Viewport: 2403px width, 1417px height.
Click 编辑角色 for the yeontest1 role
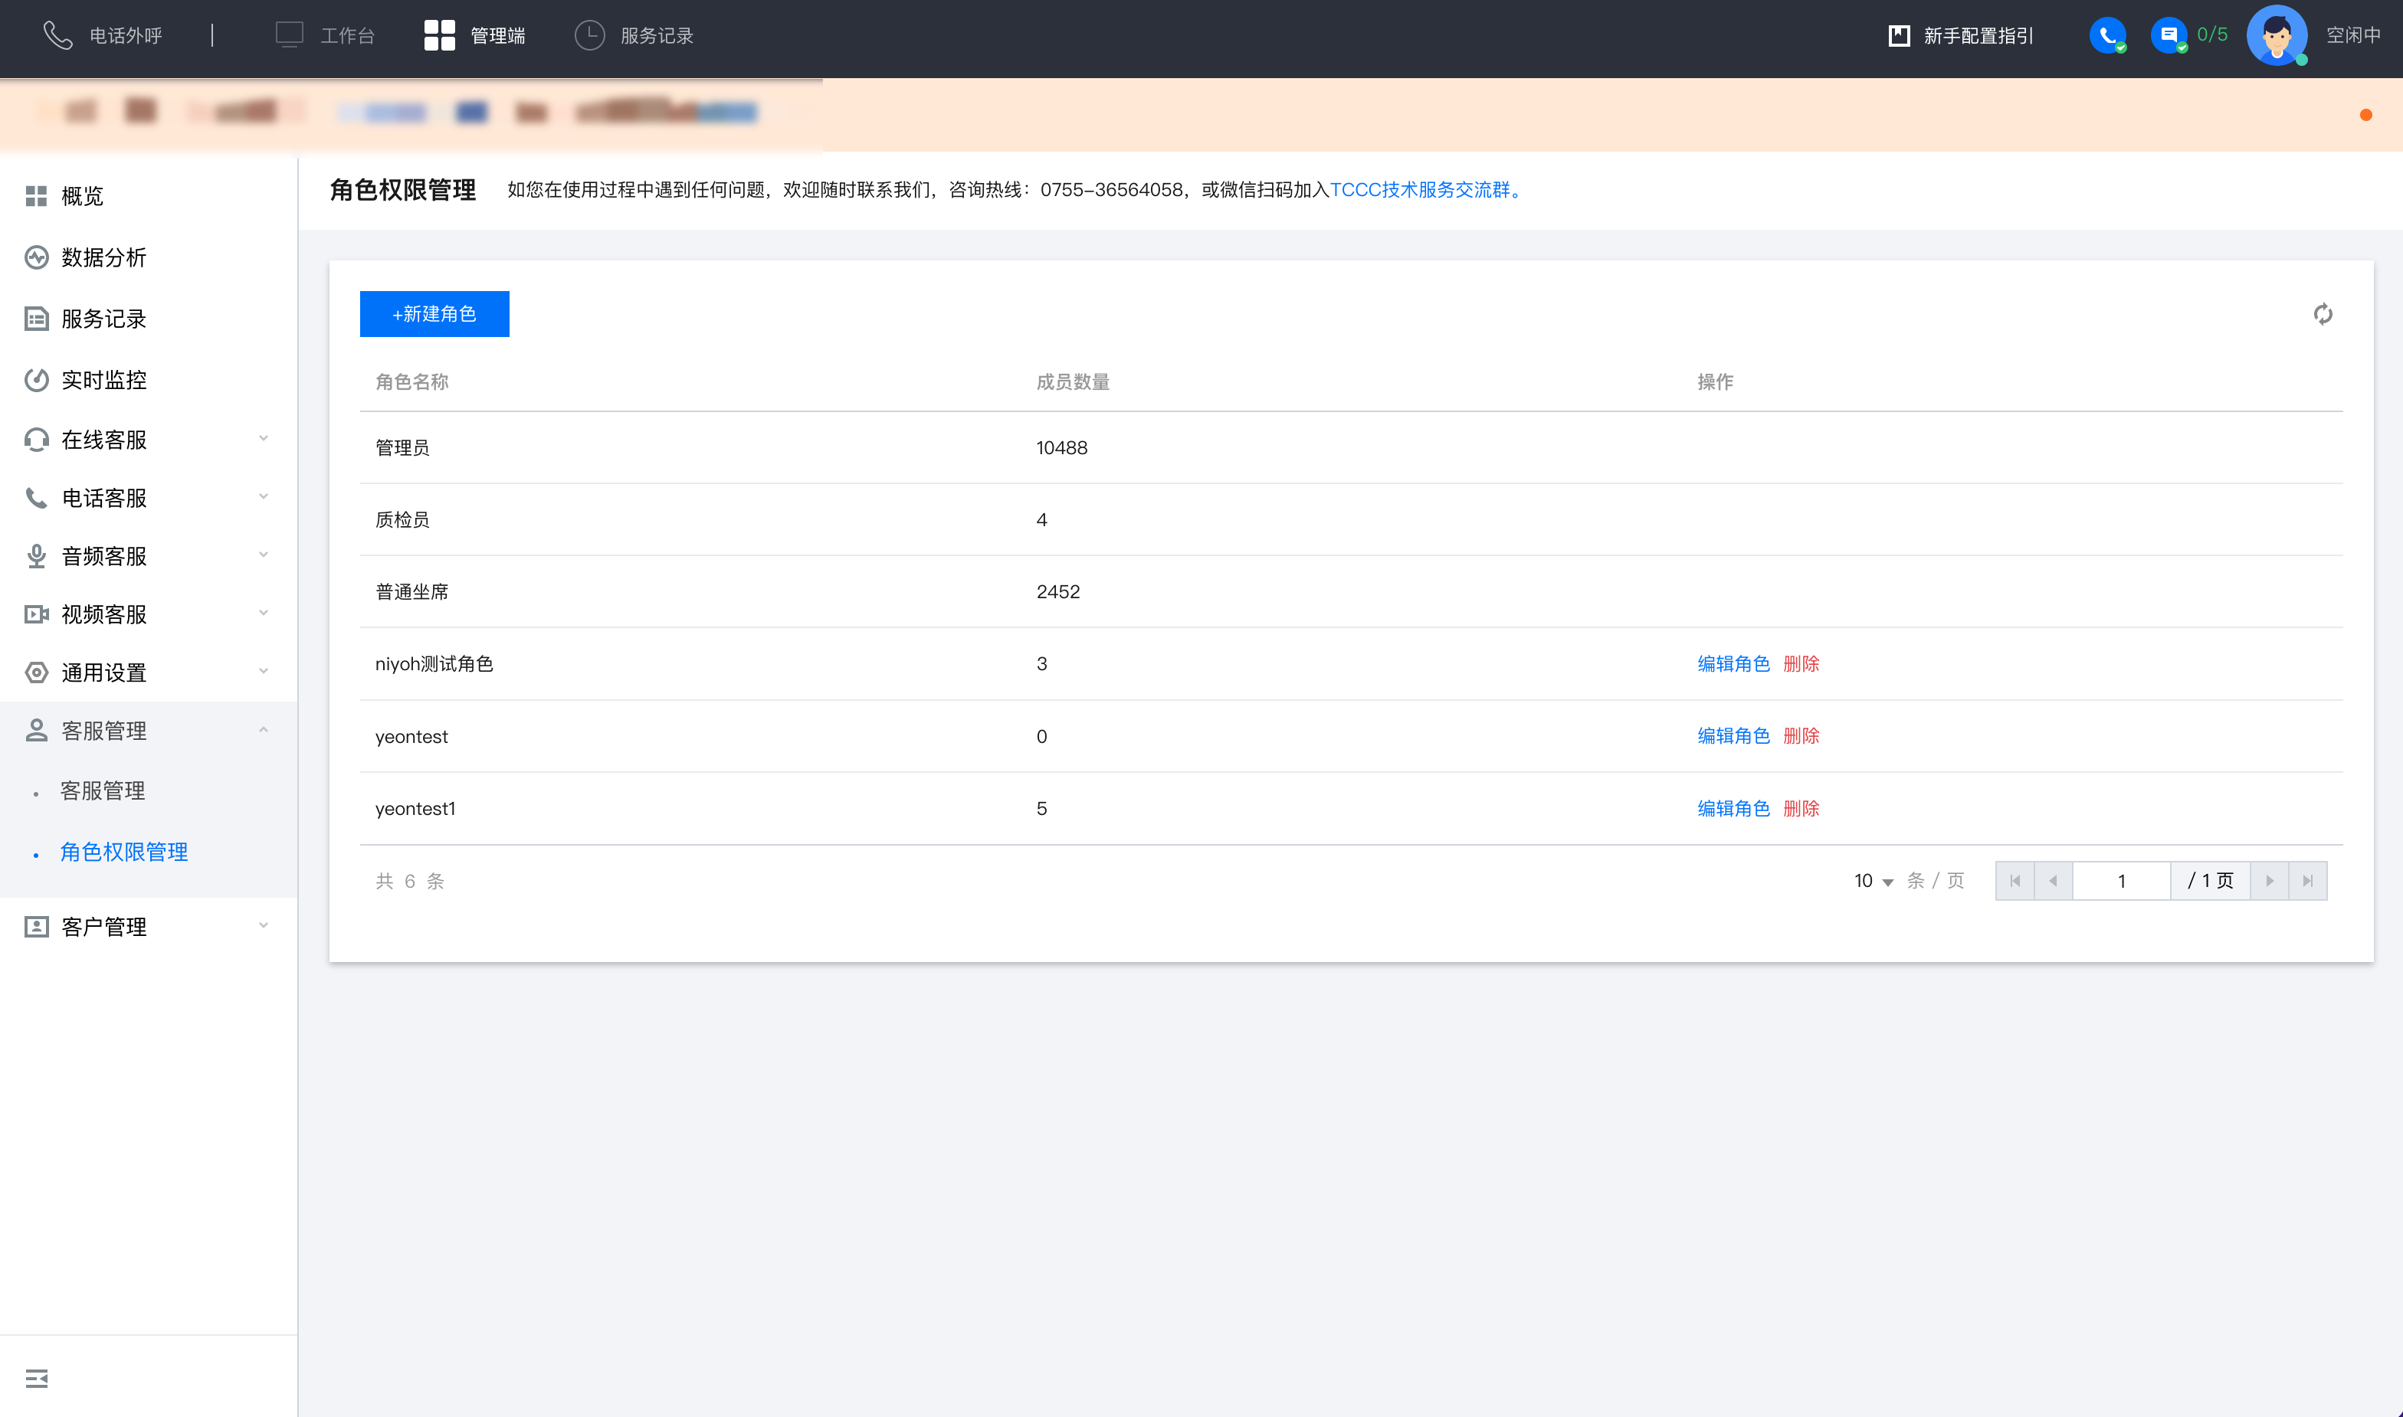tap(1733, 808)
